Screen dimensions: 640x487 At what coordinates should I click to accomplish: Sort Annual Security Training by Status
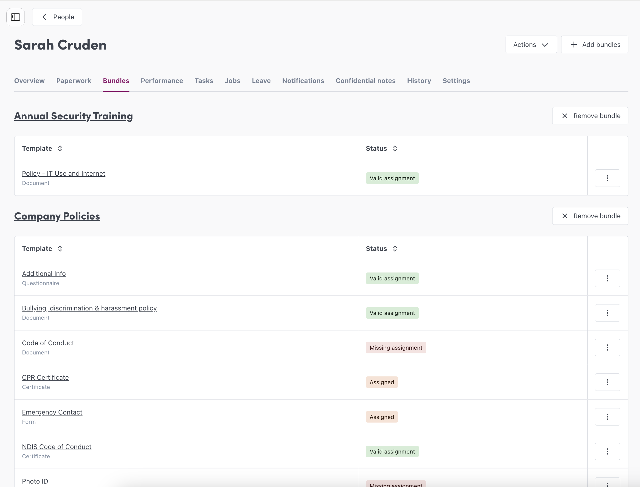[x=395, y=148]
